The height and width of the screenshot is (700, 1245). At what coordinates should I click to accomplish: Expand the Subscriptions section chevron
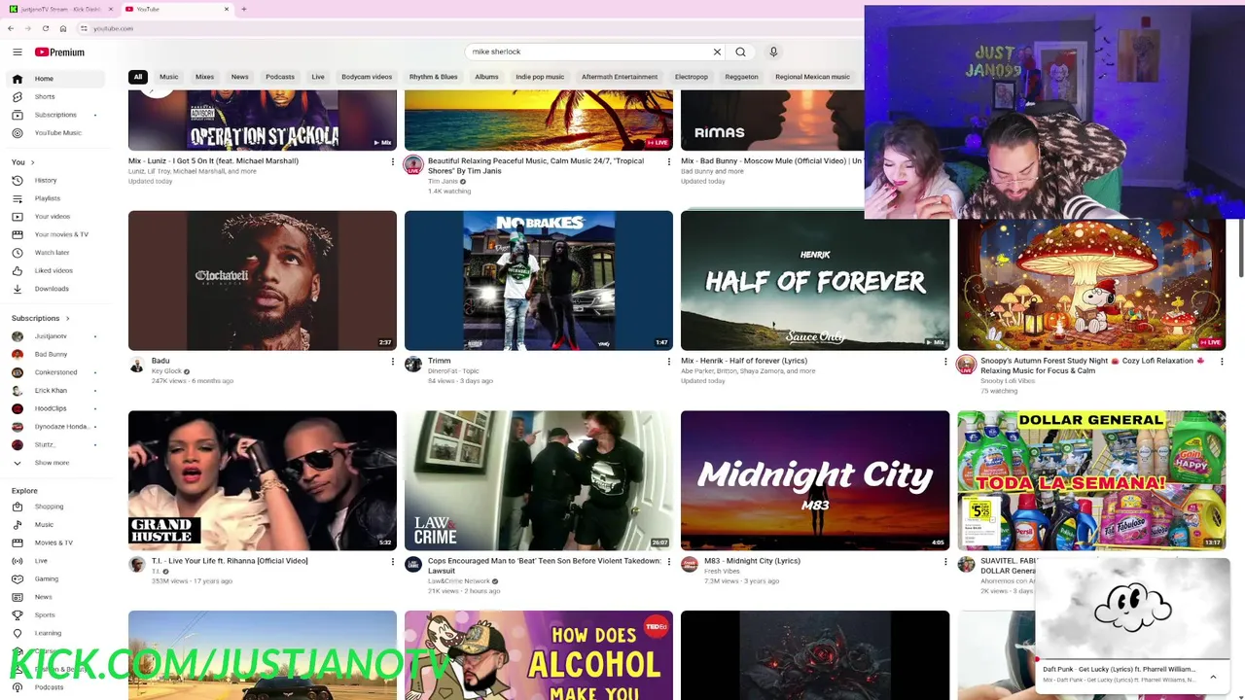click(67, 318)
